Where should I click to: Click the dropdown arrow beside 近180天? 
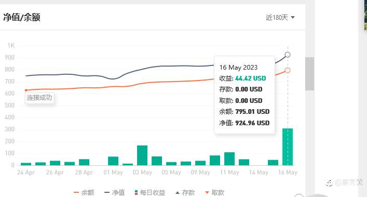pyautogui.click(x=293, y=17)
